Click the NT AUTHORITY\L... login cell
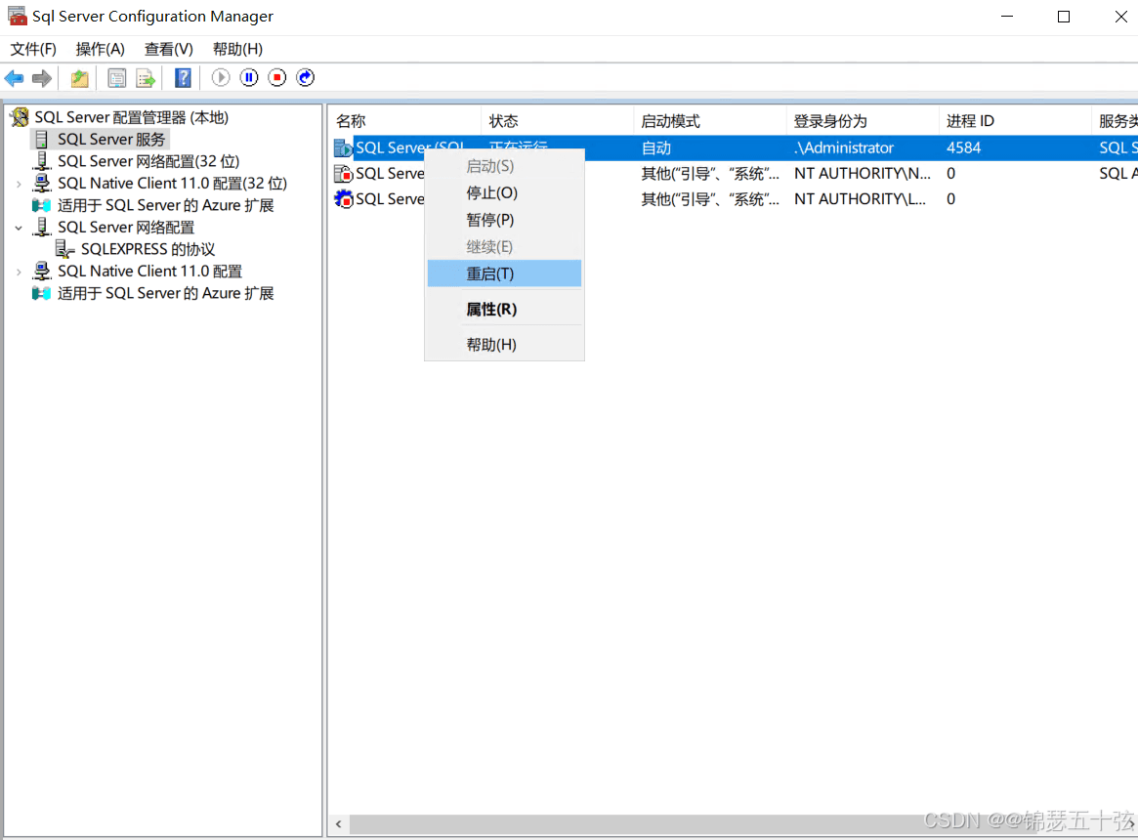1138x840 pixels. tap(860, 199)
